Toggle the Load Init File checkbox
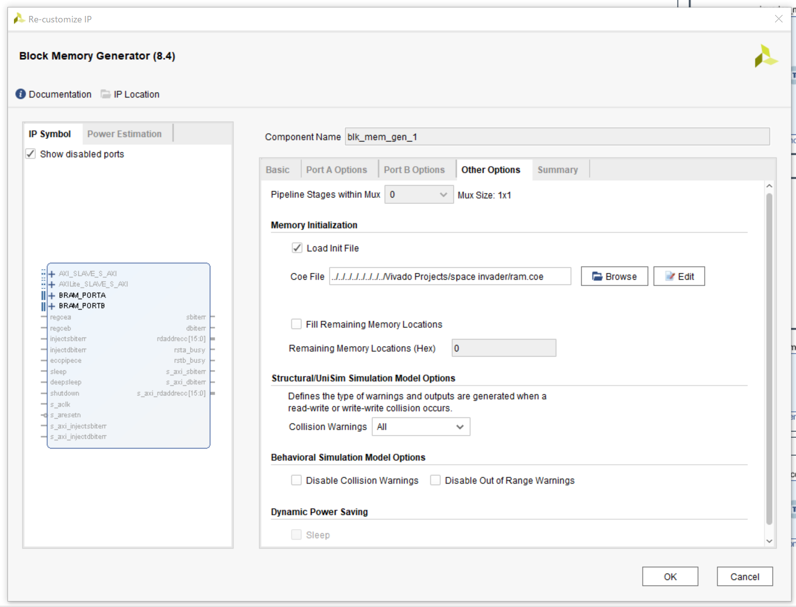Screen dimensions: 796x607 click(297, 248)
